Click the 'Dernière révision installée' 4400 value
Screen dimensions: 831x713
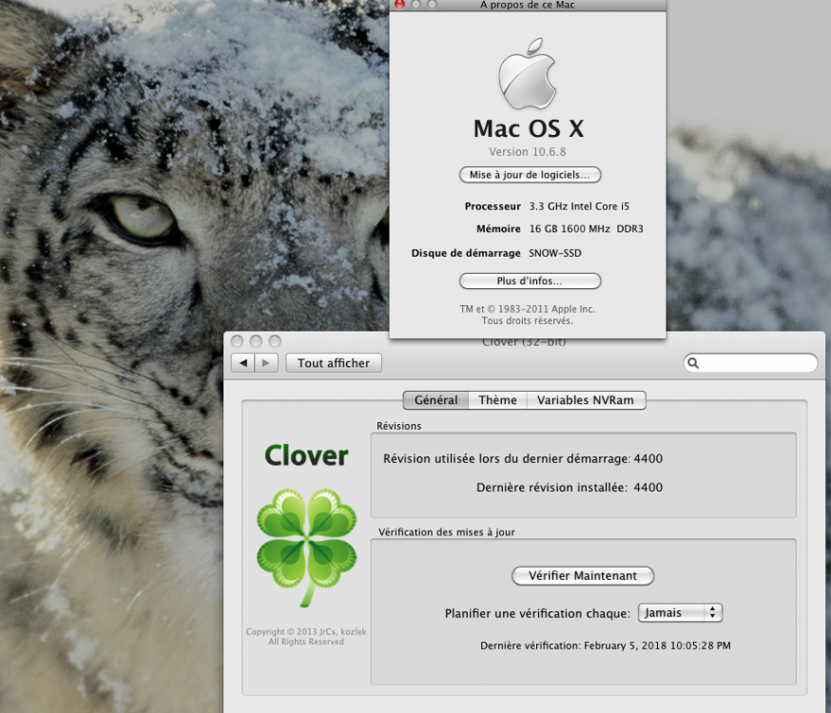click(648, 488)
